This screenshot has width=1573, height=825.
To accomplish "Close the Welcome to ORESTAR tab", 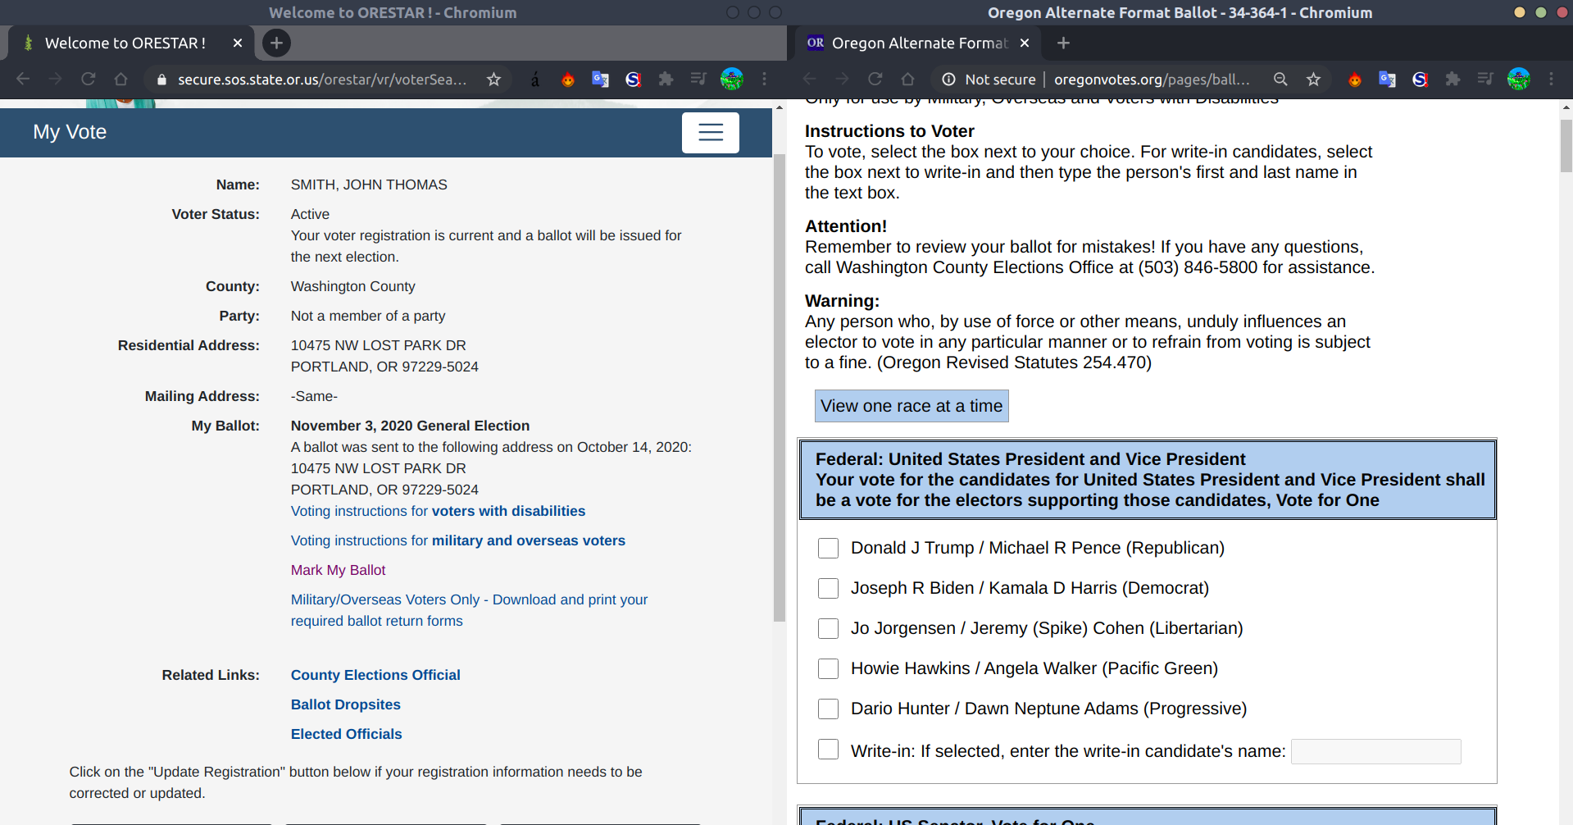I will 238,43.
